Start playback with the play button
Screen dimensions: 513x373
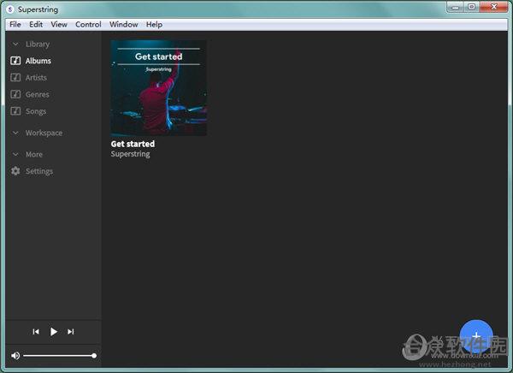coord(54,332)
